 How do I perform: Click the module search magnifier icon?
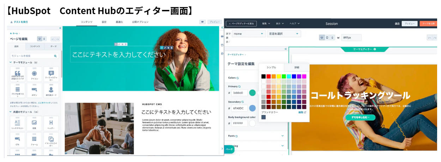(x=55, y=56)
